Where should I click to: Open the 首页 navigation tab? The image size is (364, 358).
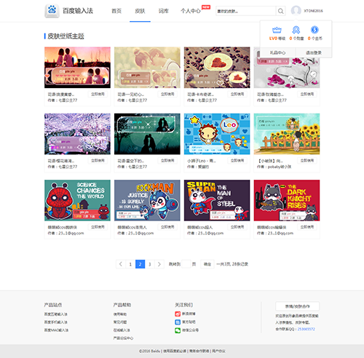tap(116, 11)
